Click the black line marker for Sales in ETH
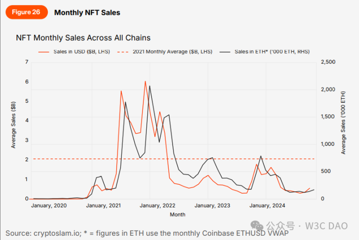 point(225,51)
